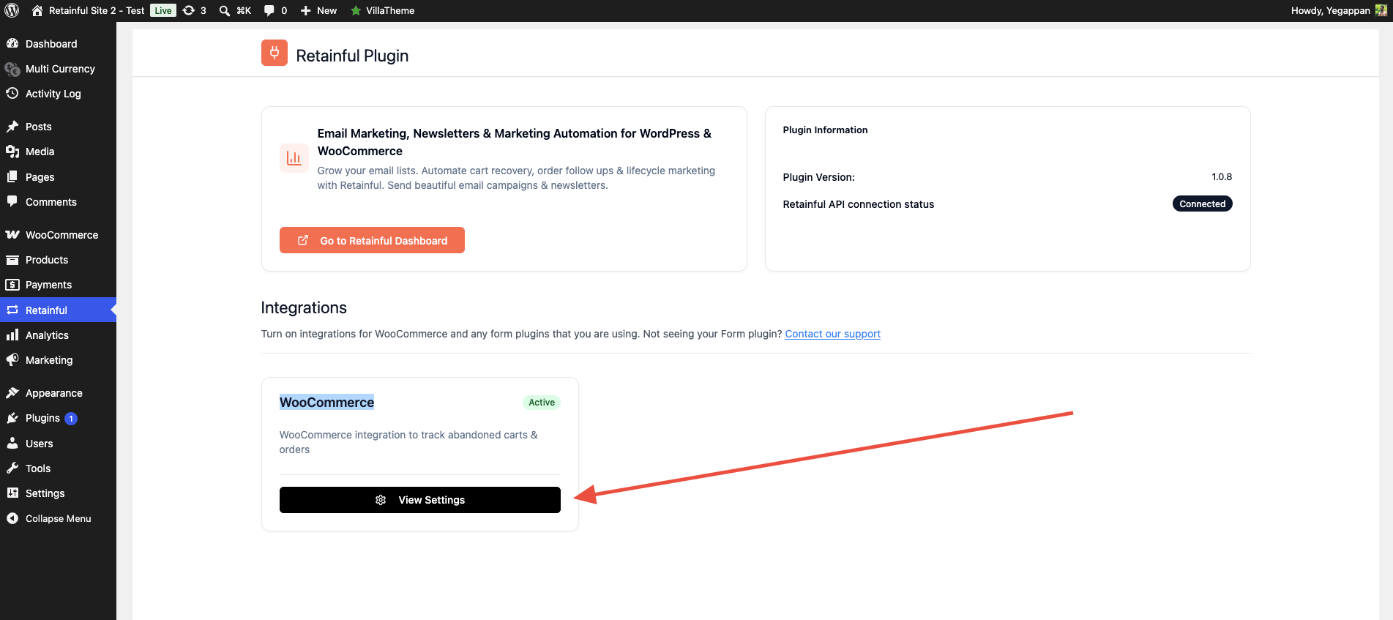Click the Plugins plug icon in the sidebar
1393x620 pixels.
point(12,418)
